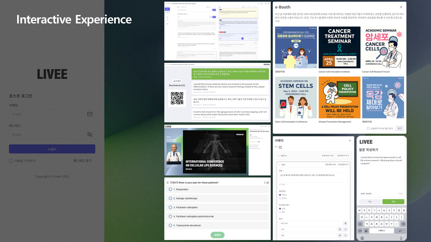Tap the 123 key on mobile keyboard
431x242 pixels.
coord(360,231)
